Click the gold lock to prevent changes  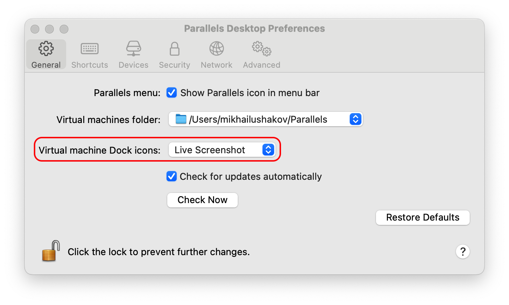point(51,251)
